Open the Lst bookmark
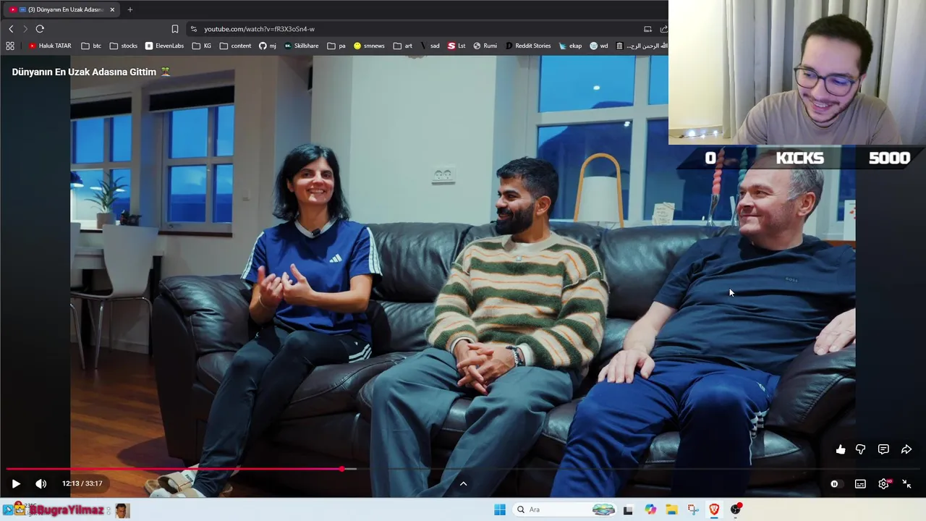 click(x=456, y=46)
